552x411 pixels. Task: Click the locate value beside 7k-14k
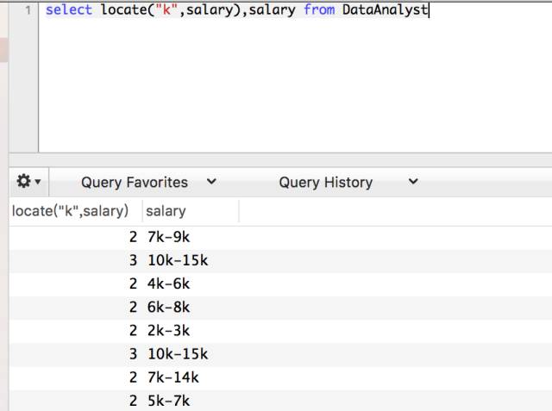coord(133,377)
